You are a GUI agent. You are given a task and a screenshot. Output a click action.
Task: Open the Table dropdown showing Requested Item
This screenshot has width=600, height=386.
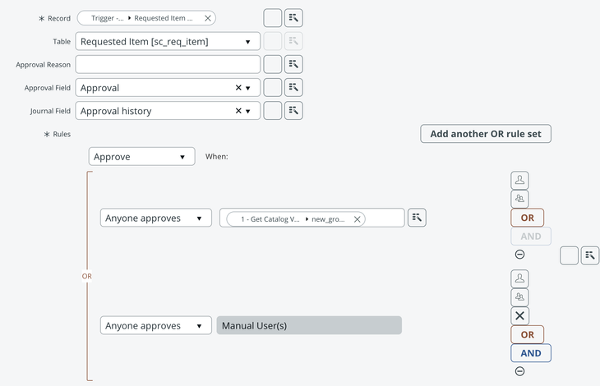[x=168, y=41]
